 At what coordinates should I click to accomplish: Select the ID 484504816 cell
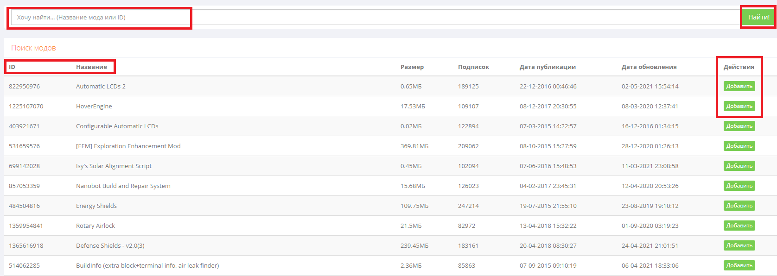pyautogui.click(x=24, y=206)
